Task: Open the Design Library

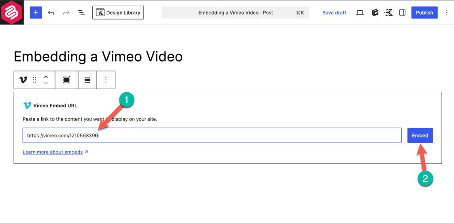Action: pos(118,12)
